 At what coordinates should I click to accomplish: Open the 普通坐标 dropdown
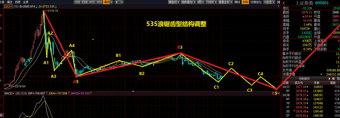coord(225,2)
